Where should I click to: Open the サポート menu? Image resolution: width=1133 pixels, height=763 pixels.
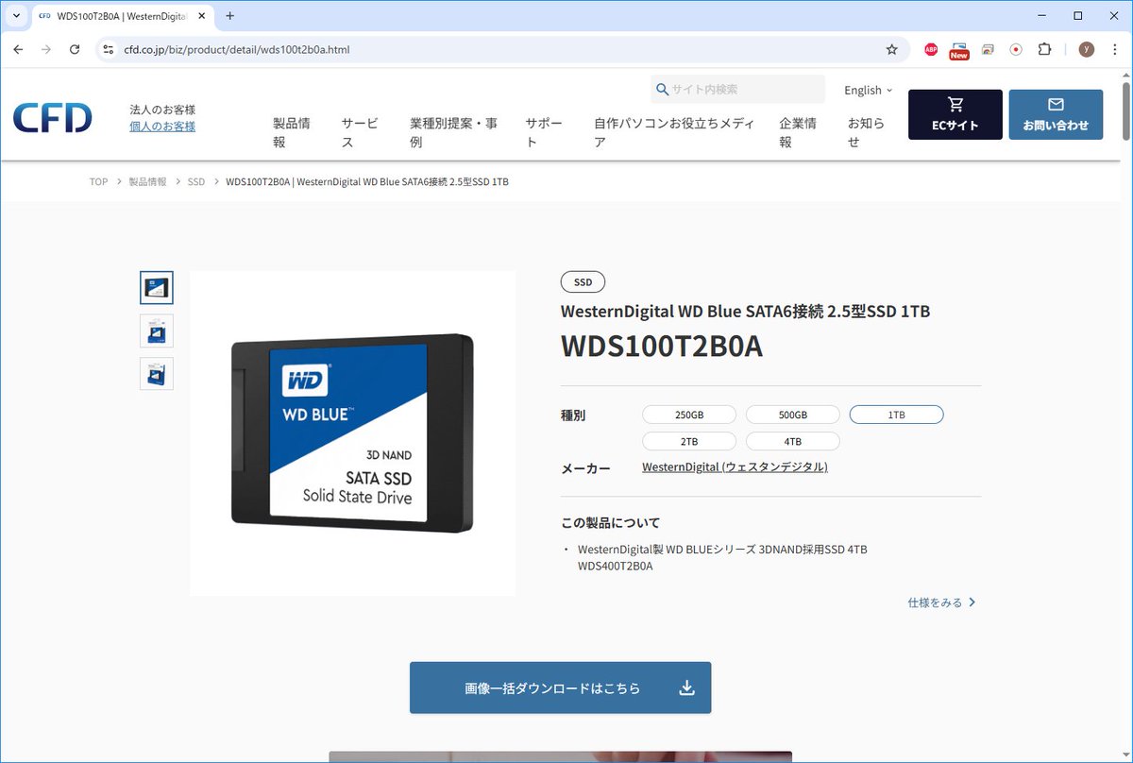[545, 132]
